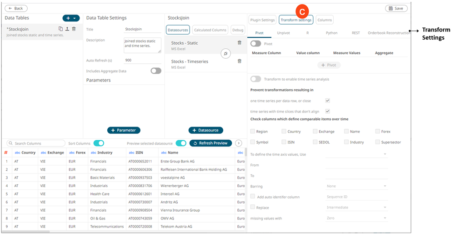Screen dimensions: 451x234
Task: Duplicate the StocksJoin data table
Action: (x=60, y=29)
